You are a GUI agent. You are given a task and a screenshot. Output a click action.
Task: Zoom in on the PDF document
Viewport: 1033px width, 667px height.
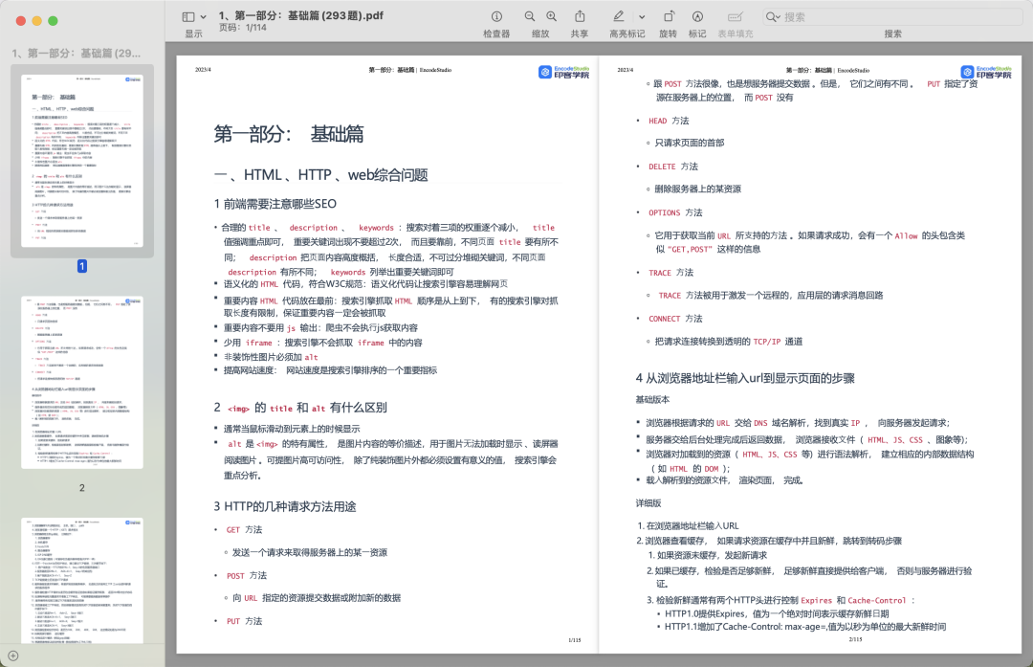[x=552, y=16]
